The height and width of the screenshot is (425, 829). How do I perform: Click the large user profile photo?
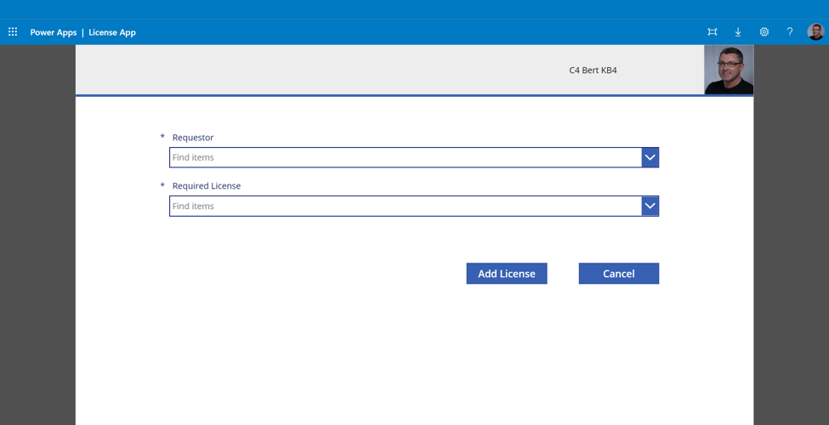(x=729, y=70)
